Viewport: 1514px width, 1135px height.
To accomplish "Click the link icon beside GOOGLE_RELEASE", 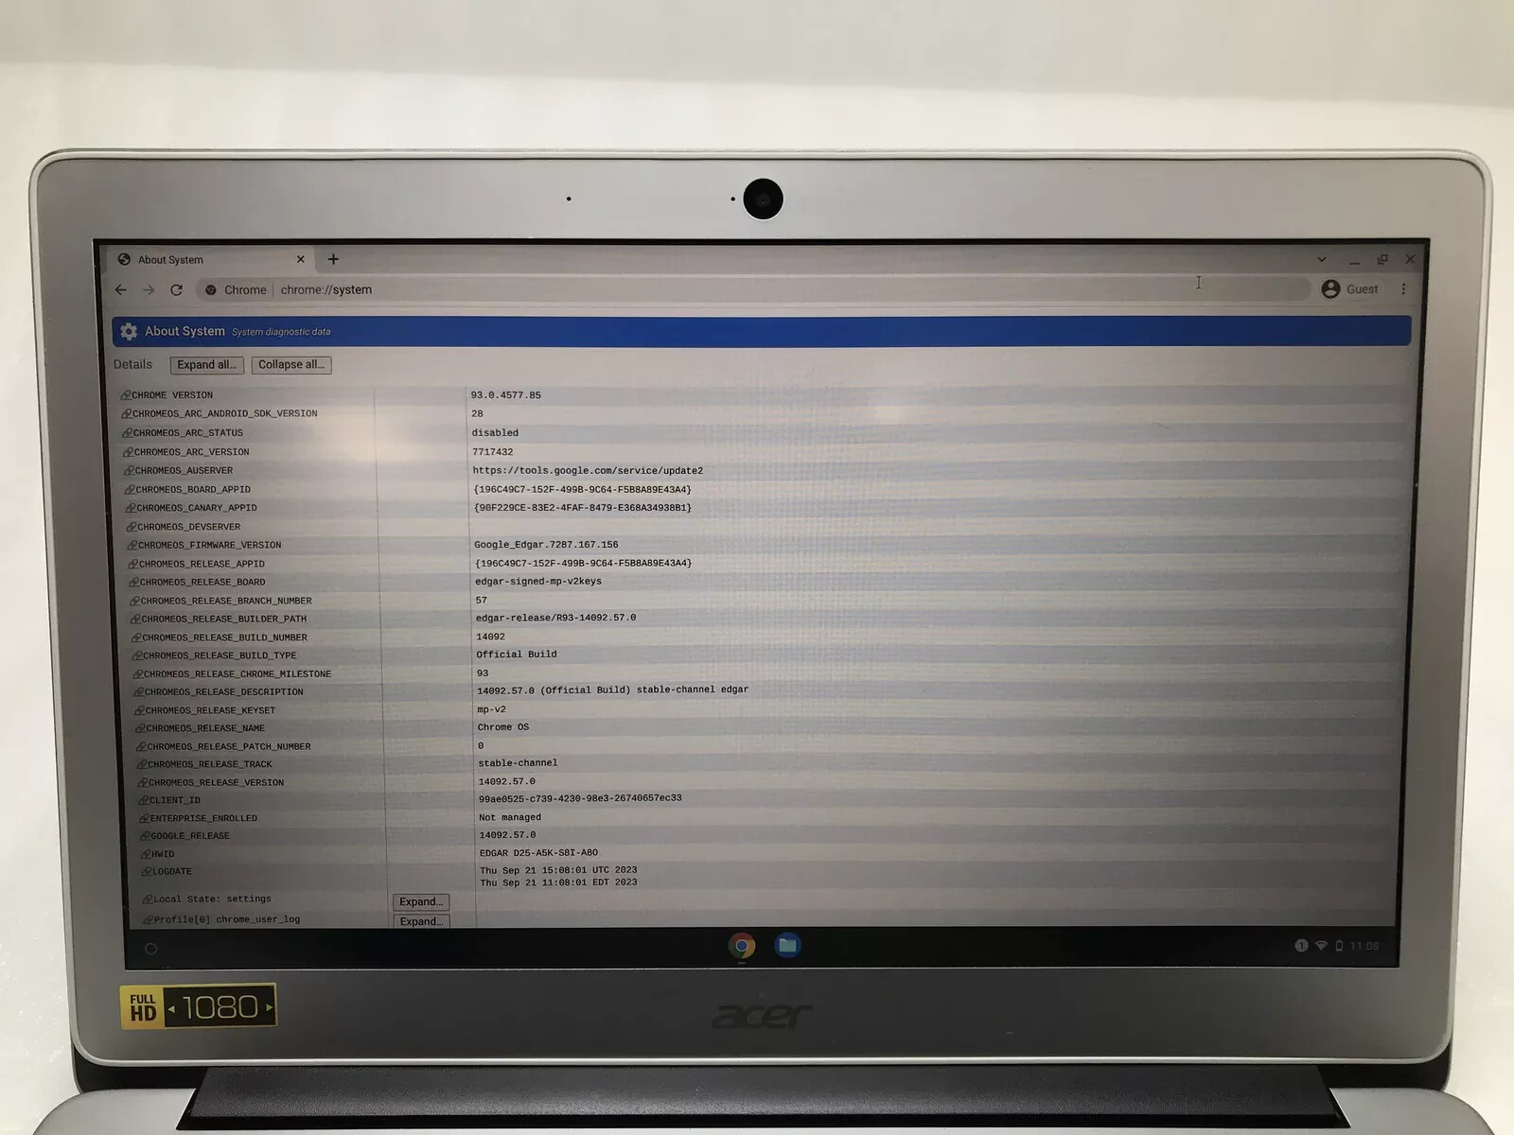I will 146,836.
